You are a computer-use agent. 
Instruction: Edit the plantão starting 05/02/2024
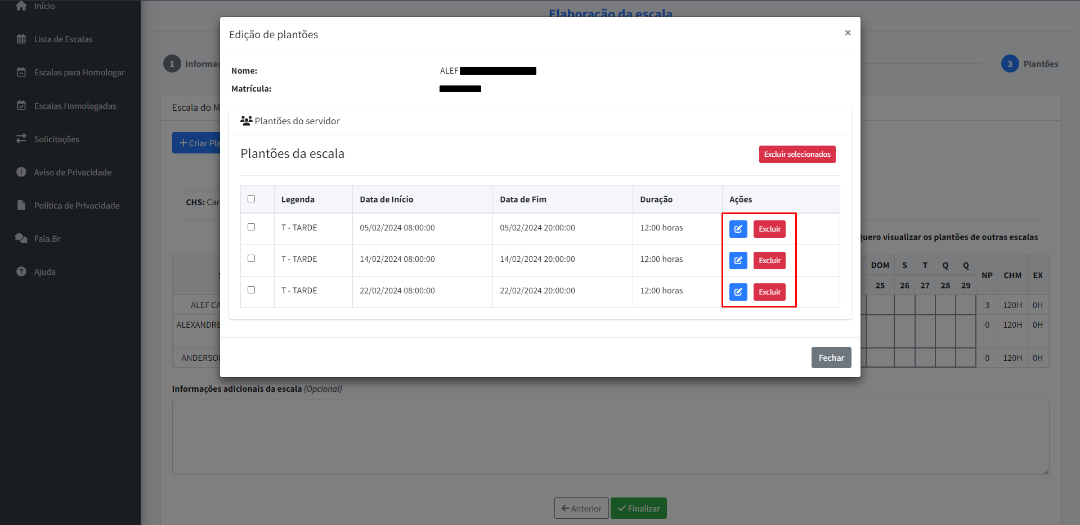pyautogui.click(x=738, y=229)
